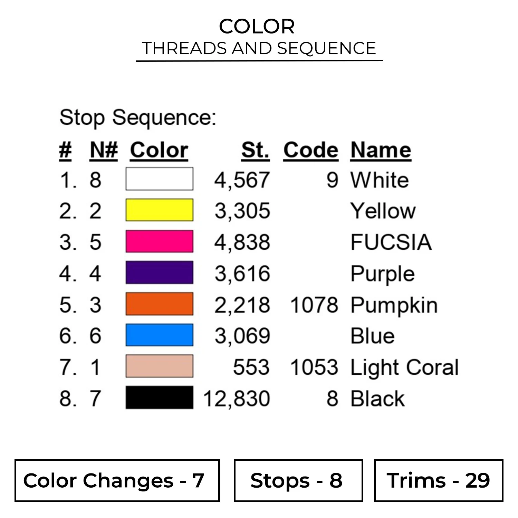
Task: Click the Pumpkin code 1078
Action: tap(314, 305)
